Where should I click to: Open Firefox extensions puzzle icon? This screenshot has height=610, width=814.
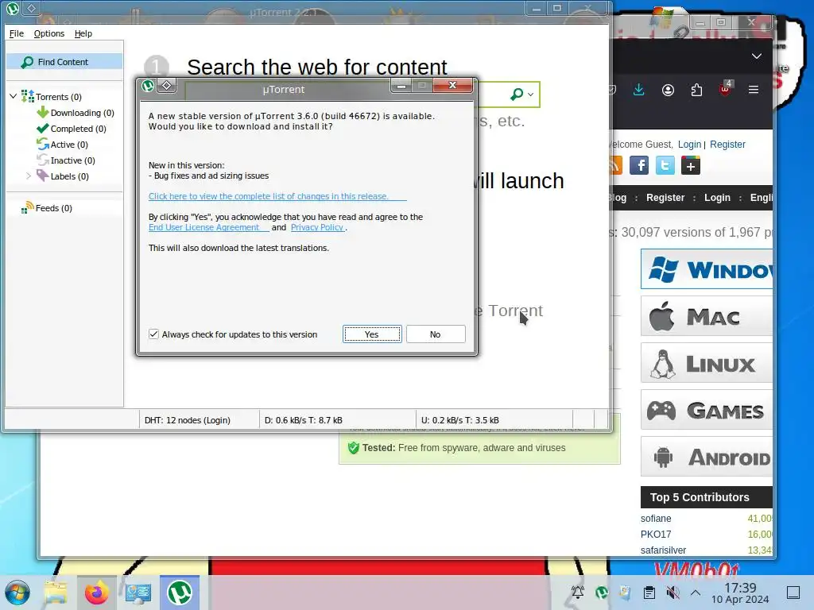tap(696, 91)
